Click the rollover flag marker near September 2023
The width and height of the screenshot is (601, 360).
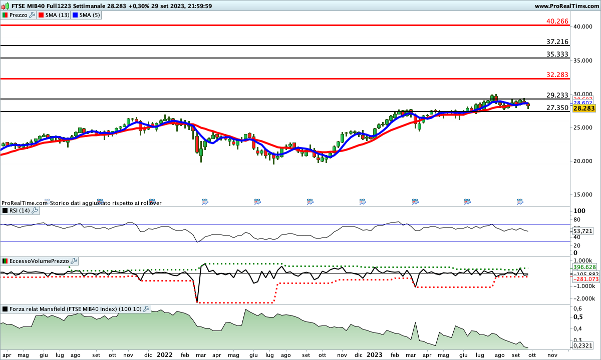519,202
